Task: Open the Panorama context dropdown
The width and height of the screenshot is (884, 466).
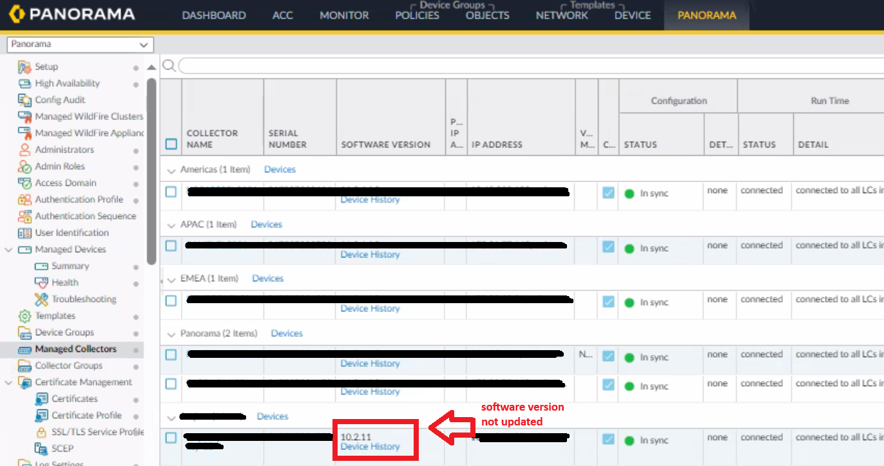Action: click(x=80, y=44)
